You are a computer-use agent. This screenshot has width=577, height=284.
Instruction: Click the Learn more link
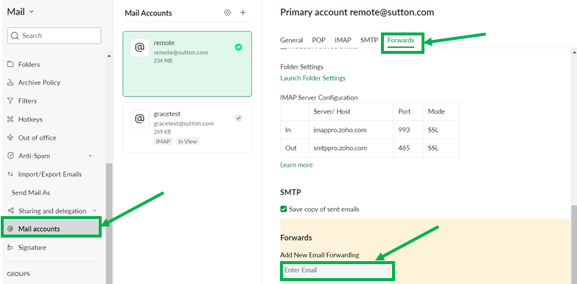[x=296, y=165]
